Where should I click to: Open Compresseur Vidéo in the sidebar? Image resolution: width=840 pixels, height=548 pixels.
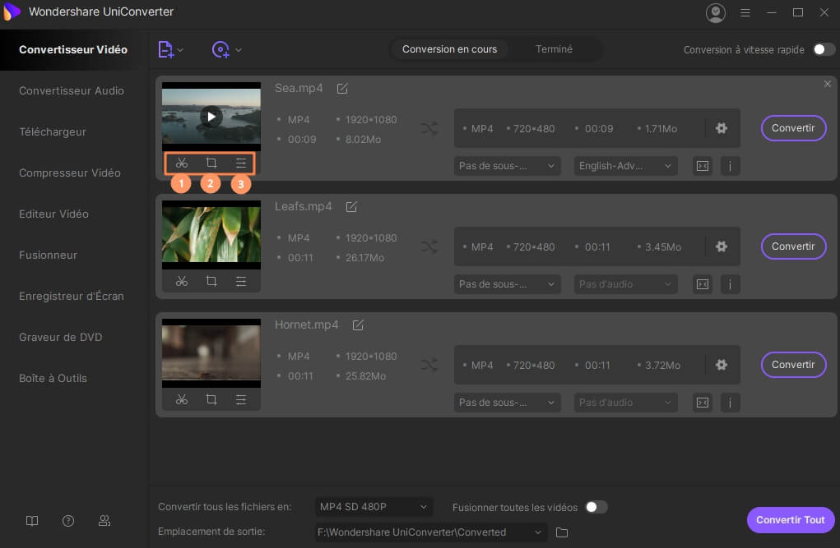[x=70, y=173]
